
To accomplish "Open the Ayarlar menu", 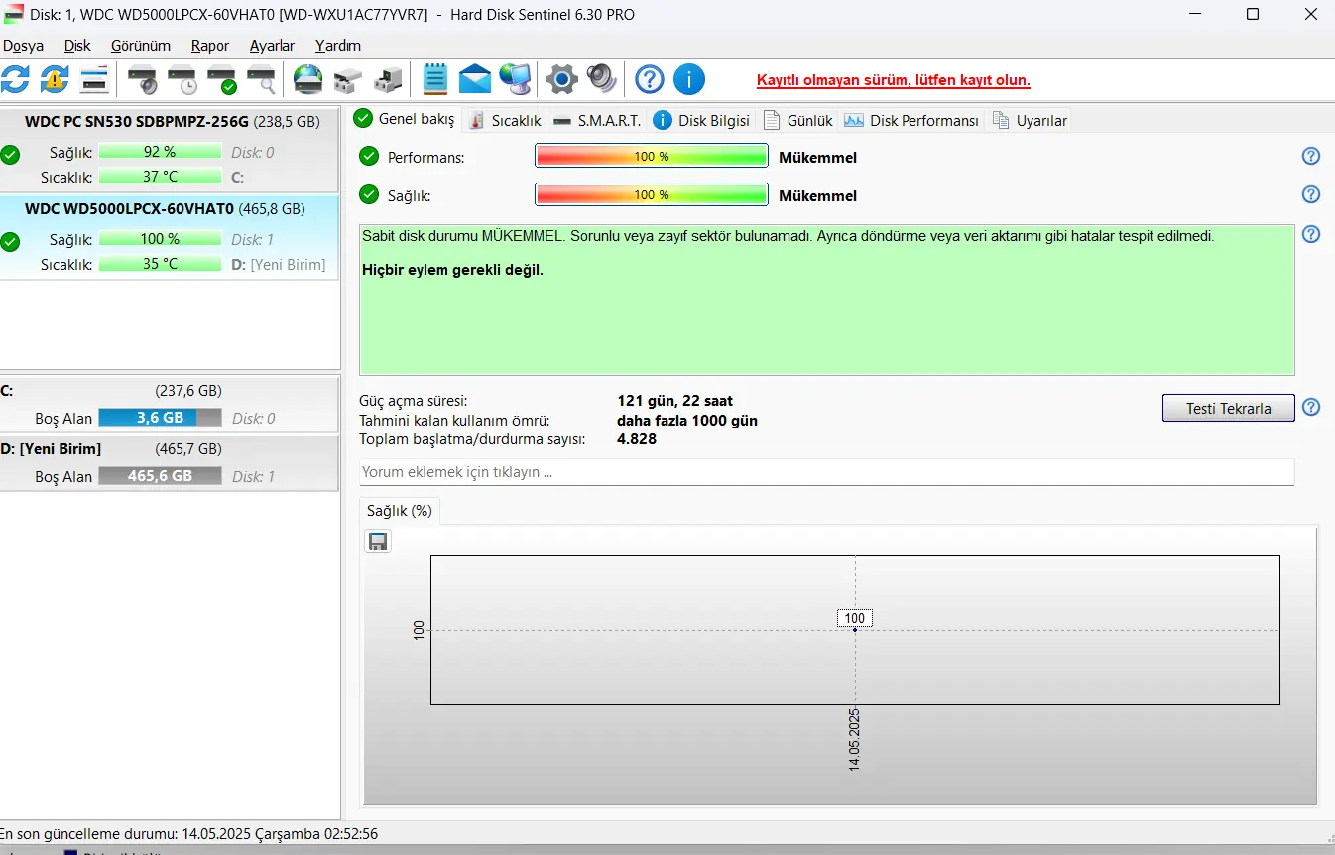I will (x=272, y=46).
